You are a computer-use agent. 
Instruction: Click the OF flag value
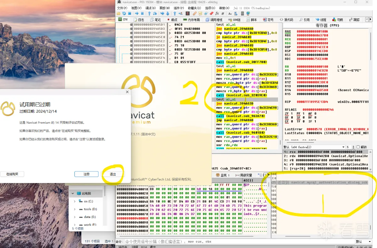point(292,117)
